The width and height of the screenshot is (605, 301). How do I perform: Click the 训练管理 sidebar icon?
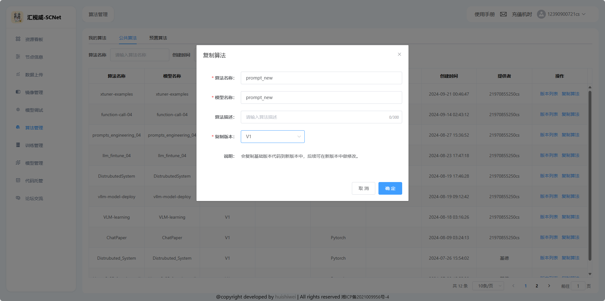18,145
